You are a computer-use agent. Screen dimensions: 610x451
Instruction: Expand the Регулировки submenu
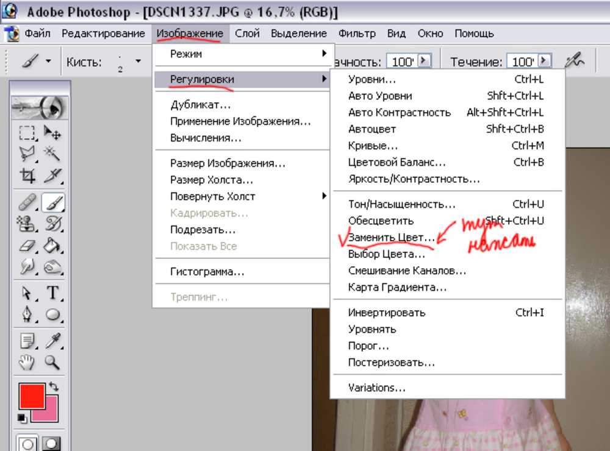coord(241,79)
